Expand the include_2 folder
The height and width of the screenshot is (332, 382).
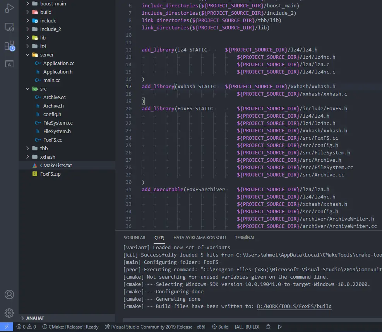pos(27,29)
